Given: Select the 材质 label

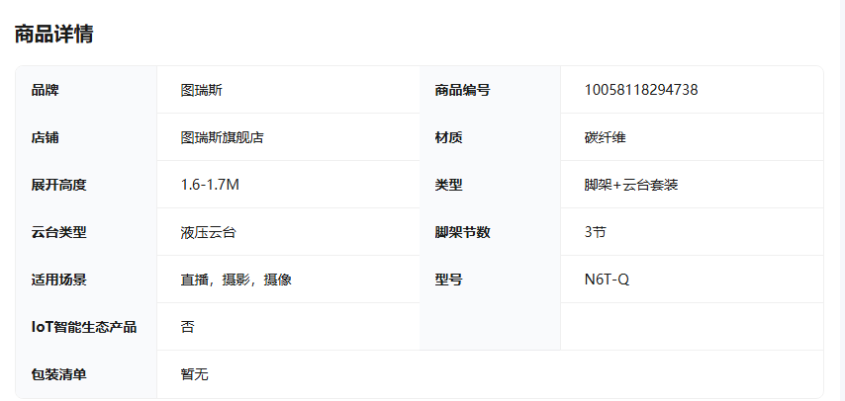Looking at the screenshot, I should tap(448, 137).
